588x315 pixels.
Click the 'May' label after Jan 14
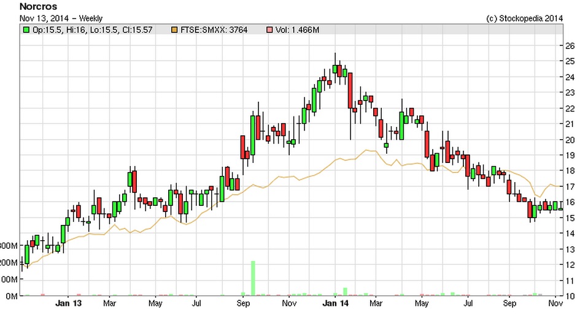click(x=422, y=304)
